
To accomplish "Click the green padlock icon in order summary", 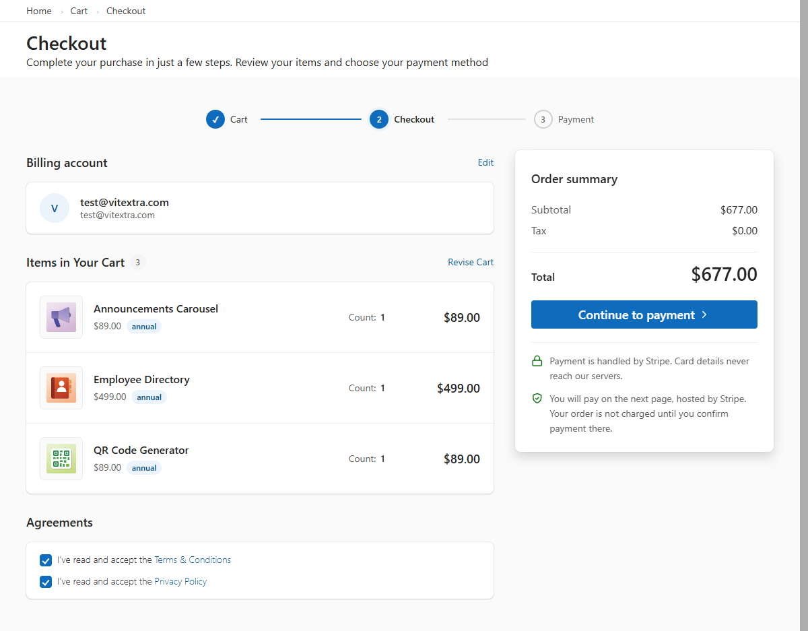I will (537, 362).
